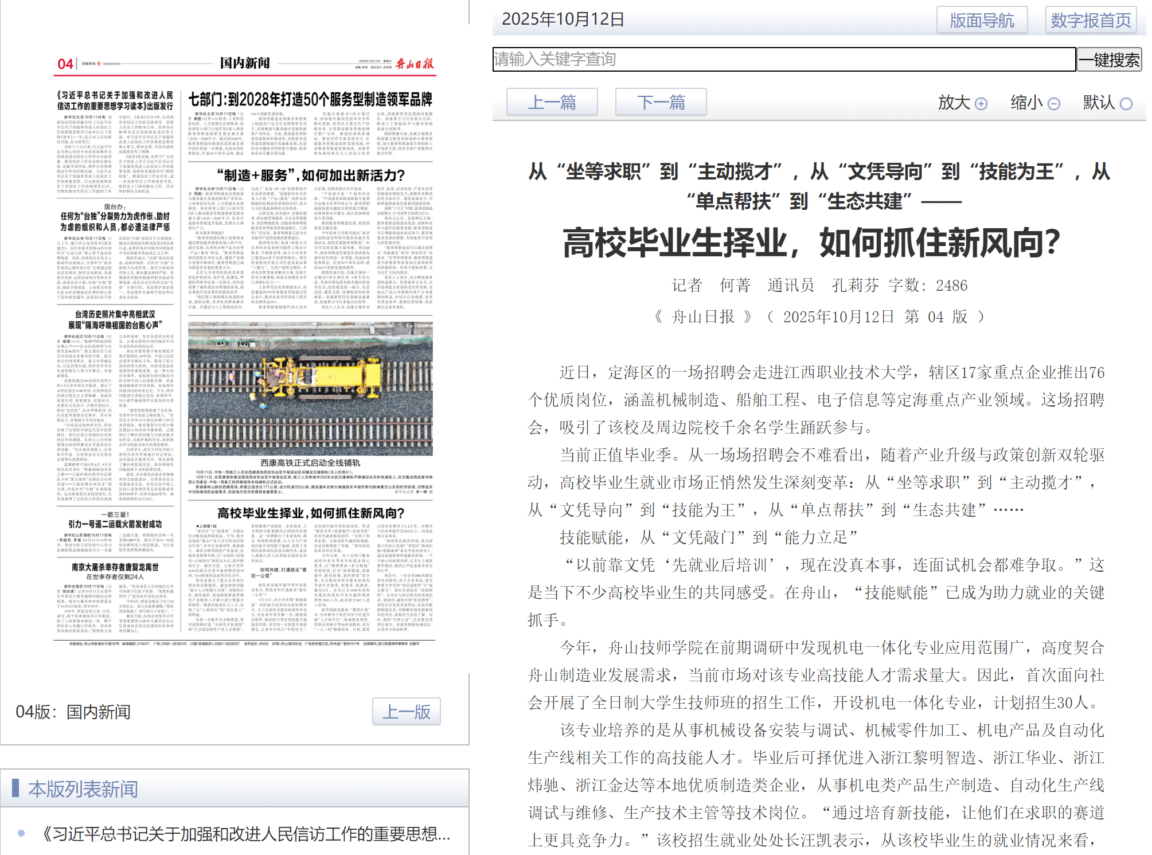The width and height of the screenshot is (1152, 855).
Task: Click the 放大 zoom-in plus icon
Action: click(981, 104)
